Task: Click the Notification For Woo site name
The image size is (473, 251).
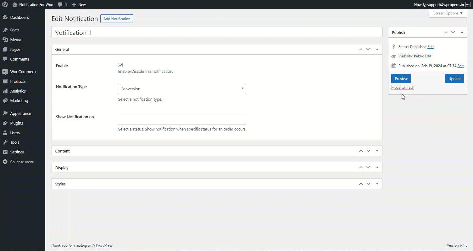Action: click(x=36, y=5)
